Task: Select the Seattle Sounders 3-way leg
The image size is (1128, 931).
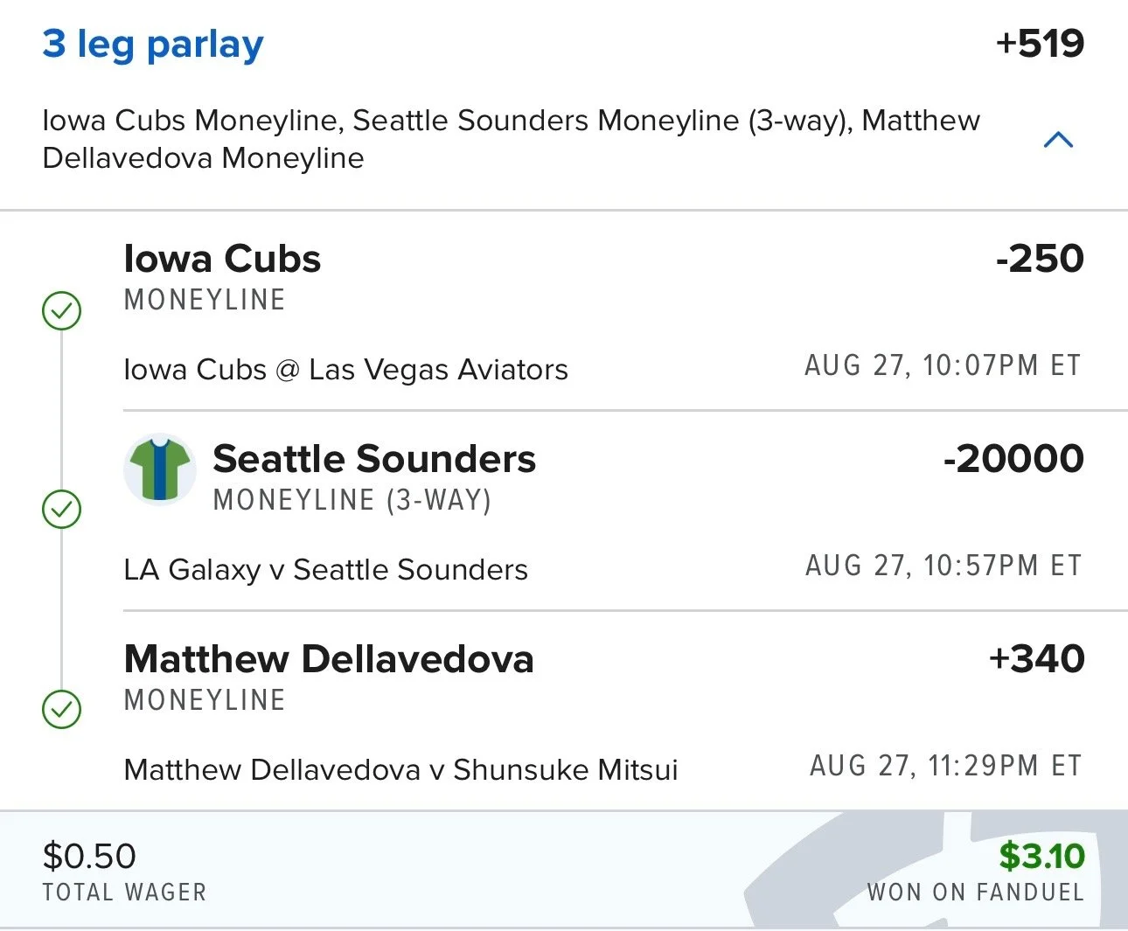Action: (x=374, y=460)
